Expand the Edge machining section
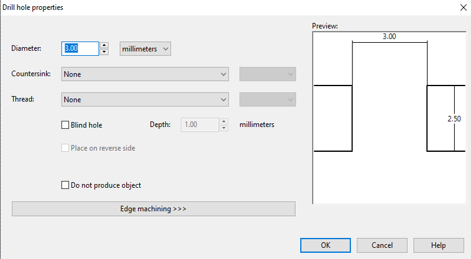Image resolution: width=471 pixels, height=259 pixels. pyautogui.click(x=153, y=209)
